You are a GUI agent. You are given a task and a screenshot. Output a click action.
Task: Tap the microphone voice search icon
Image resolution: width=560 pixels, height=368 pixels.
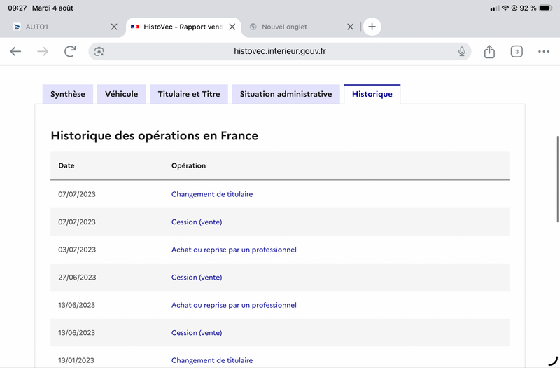pos(461,51)
